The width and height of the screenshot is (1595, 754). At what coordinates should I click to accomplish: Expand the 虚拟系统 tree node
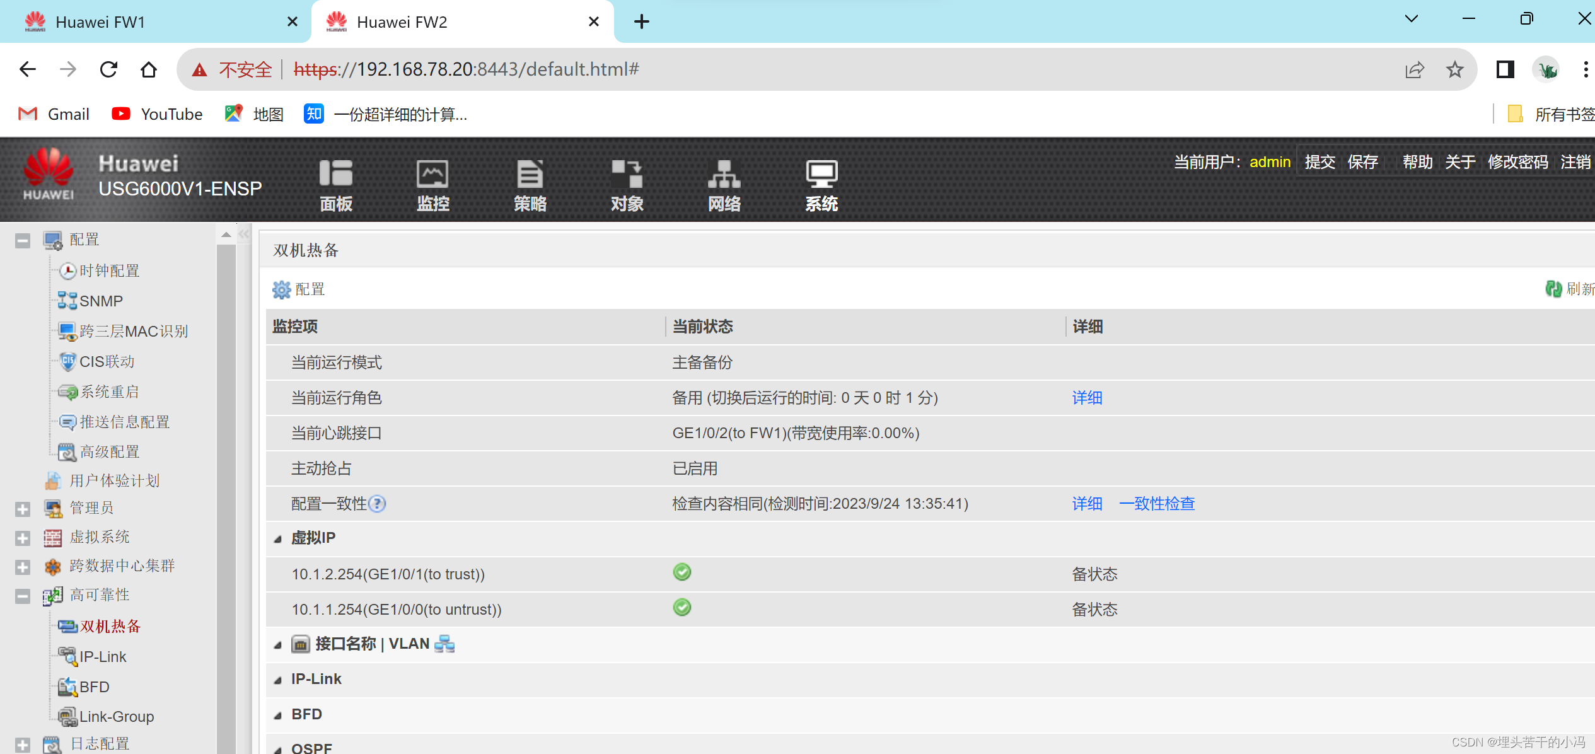tap(23, 538)
